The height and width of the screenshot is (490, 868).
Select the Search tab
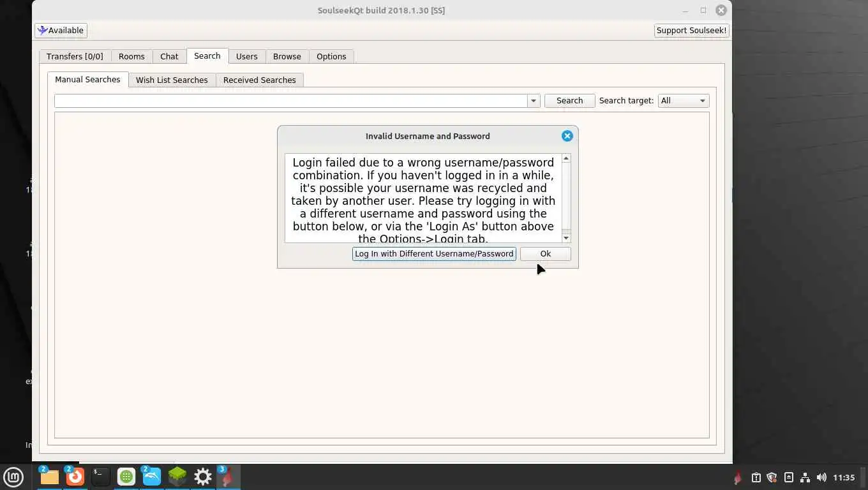(x=207, y=56)
